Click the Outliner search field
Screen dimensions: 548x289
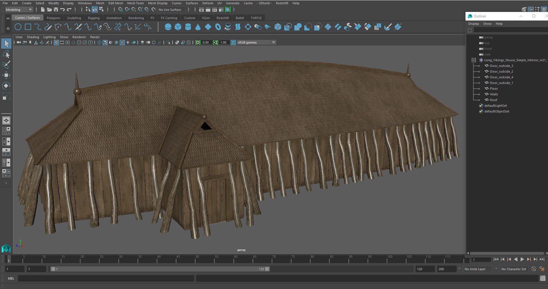[x=510, y=30]
